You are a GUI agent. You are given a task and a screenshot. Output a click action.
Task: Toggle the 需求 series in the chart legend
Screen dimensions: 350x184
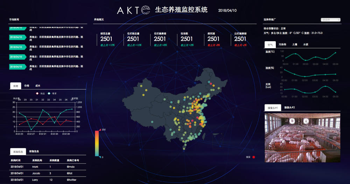click(52, 94)
